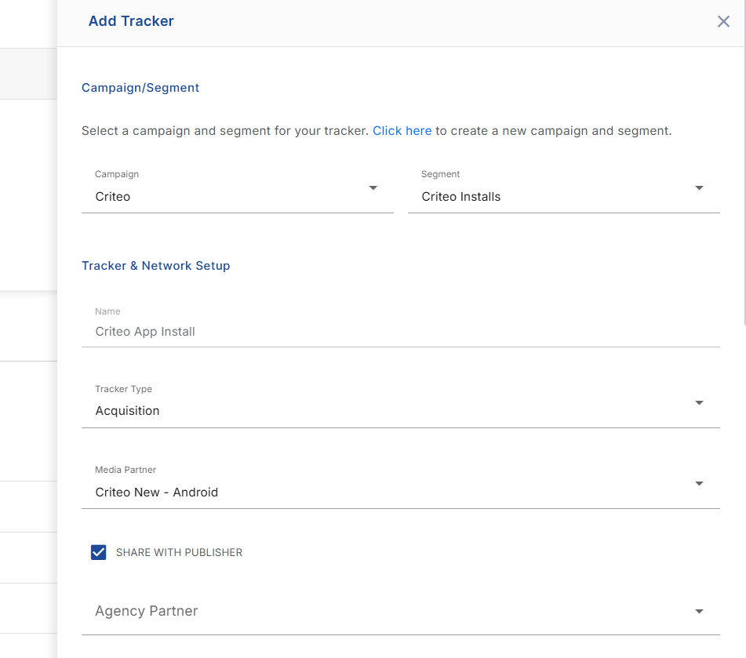The image size is (746, 658).
Task: Click the Campaign dropdown arrow icon
Action: click(x=373, y=188)
